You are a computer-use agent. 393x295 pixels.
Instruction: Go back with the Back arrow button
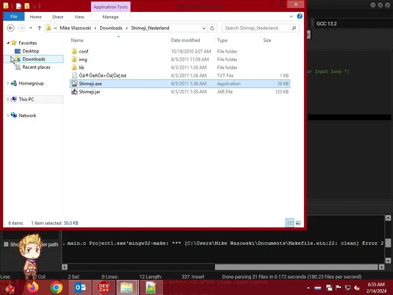[10, 28]
